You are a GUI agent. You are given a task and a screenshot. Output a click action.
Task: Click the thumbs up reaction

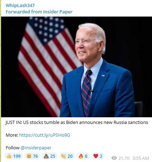(14, 156)
